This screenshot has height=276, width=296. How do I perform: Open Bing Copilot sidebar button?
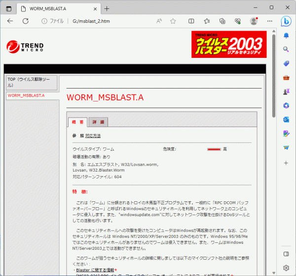pyautogui.click(x=286, y=21)
